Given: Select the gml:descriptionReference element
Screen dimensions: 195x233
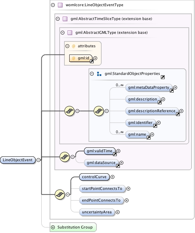Looking at the screenshot, I should click(152, 111).
